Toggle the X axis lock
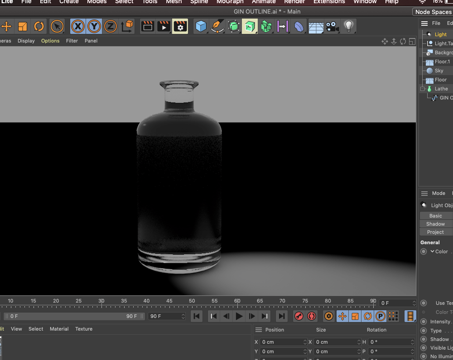453x360 pixels. coord(78,27)
